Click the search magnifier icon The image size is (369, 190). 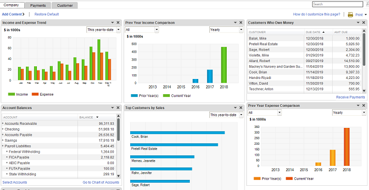(367, 4)
